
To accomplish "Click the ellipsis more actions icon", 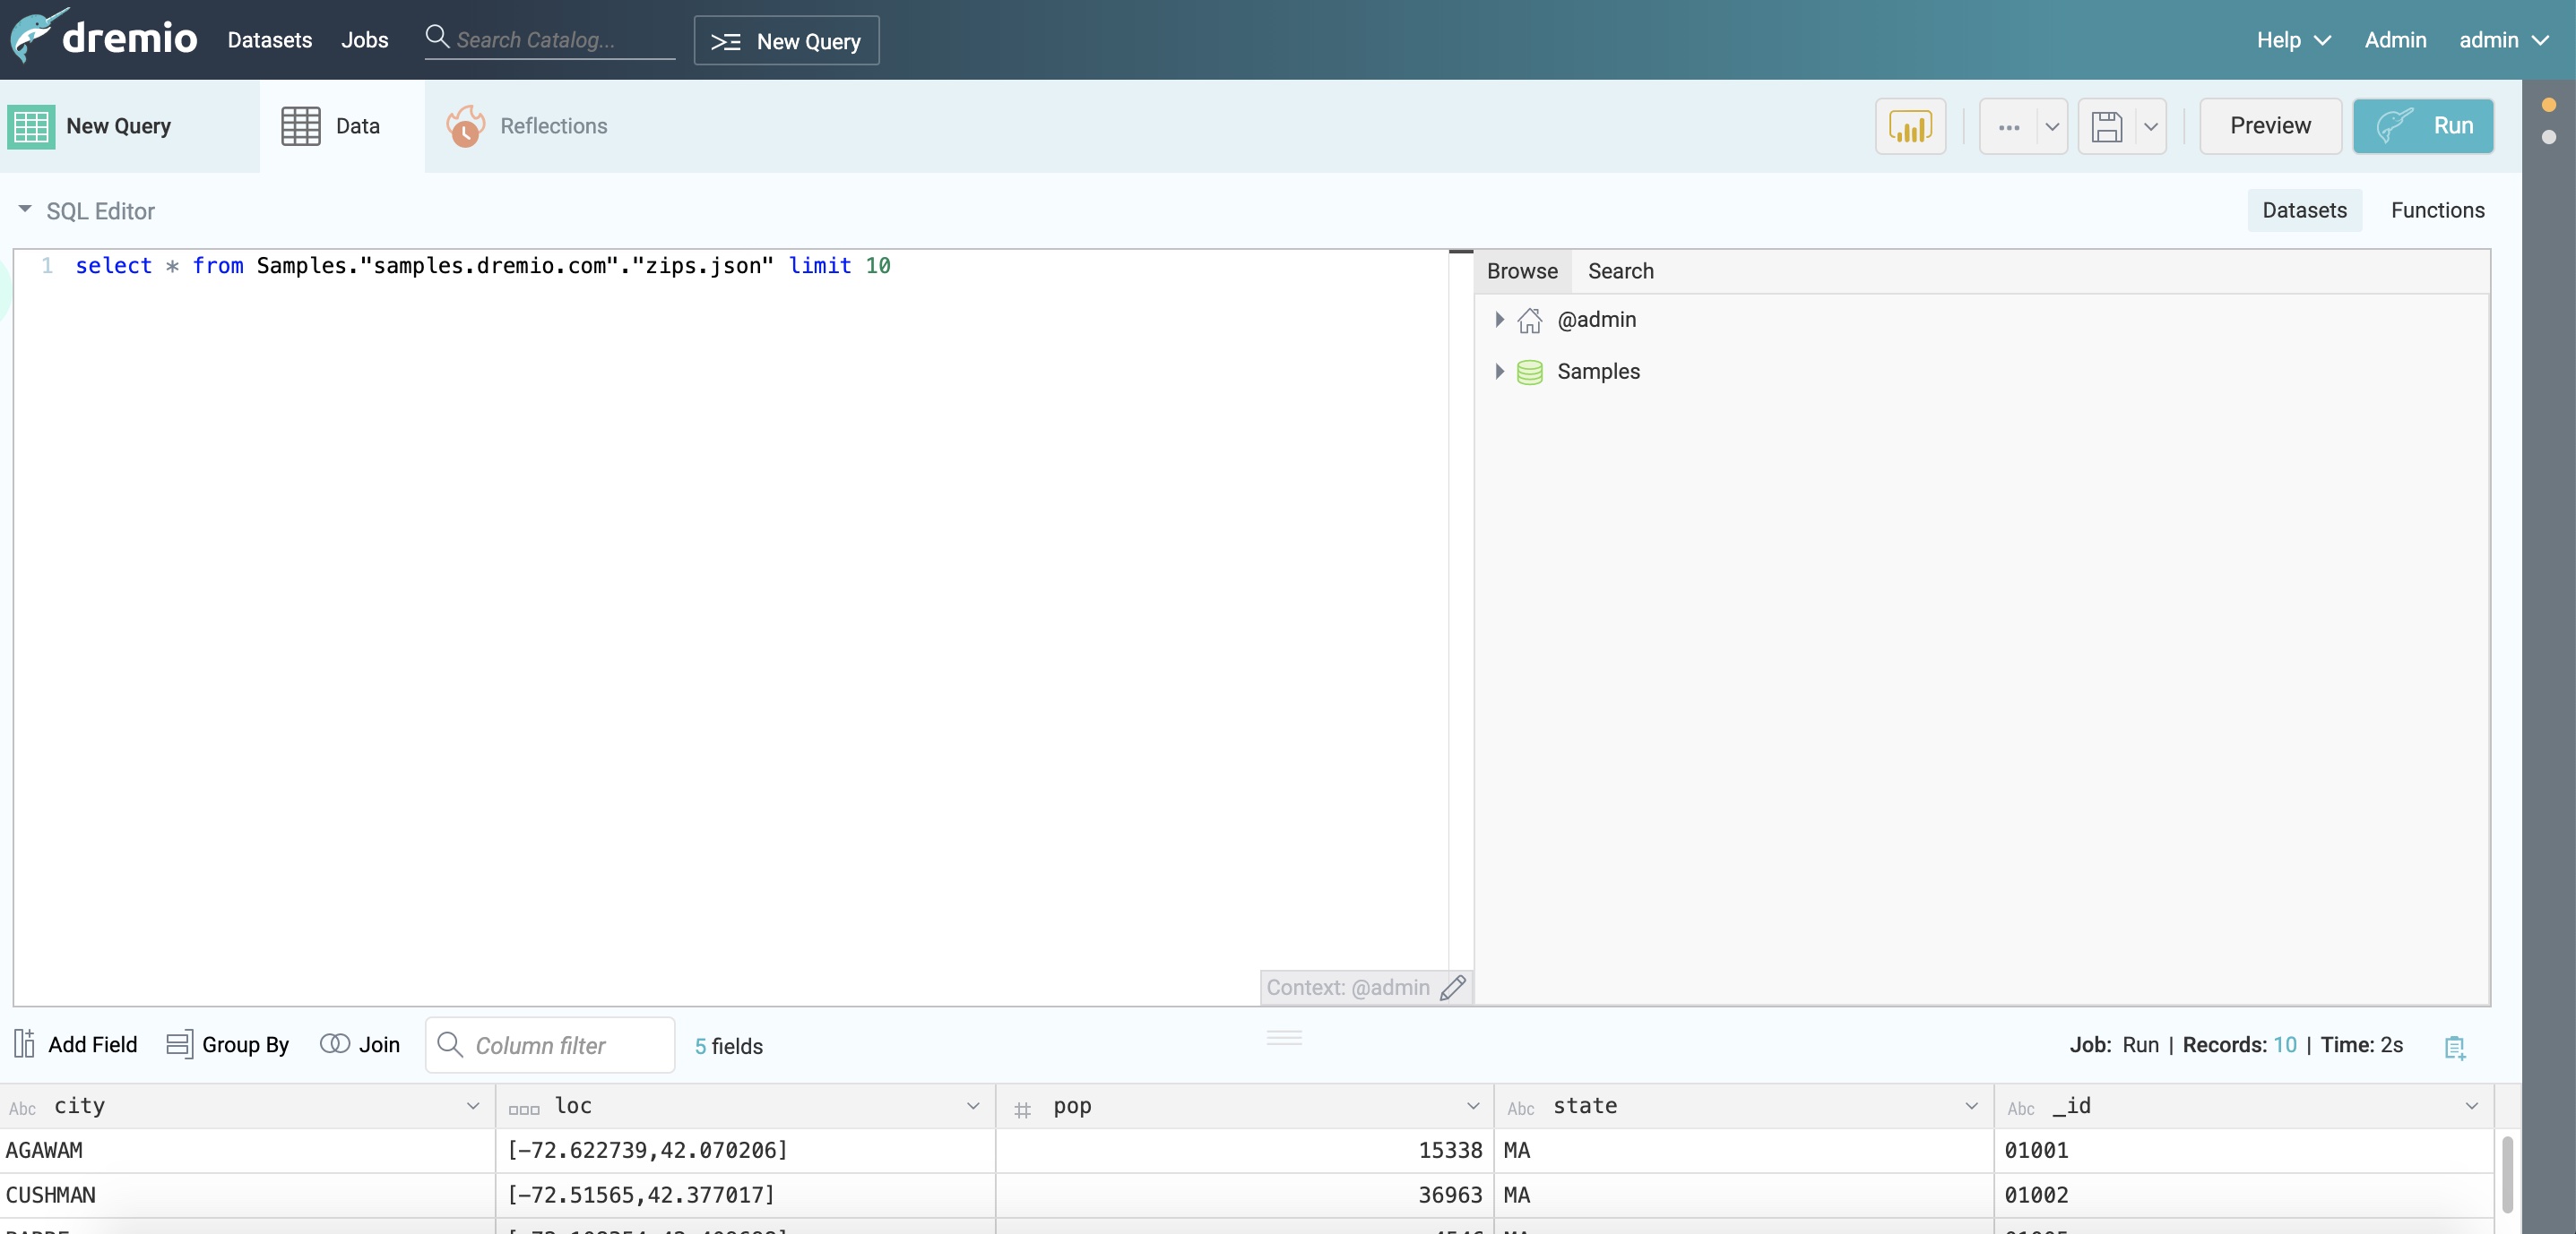I will pos(2008,127).
